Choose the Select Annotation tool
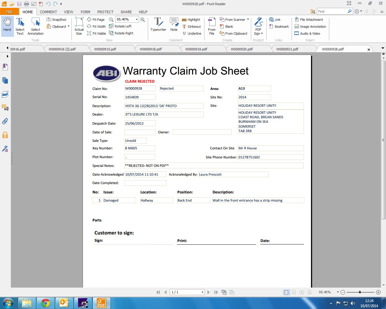The width and height of the screenshot is (386, 309). pos(36,26)
